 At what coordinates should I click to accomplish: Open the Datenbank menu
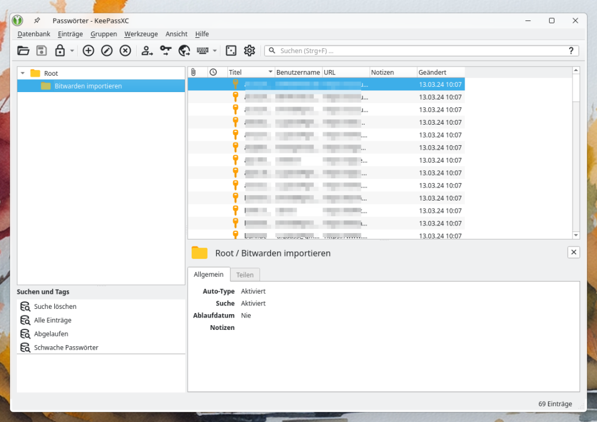click(34, 34)
